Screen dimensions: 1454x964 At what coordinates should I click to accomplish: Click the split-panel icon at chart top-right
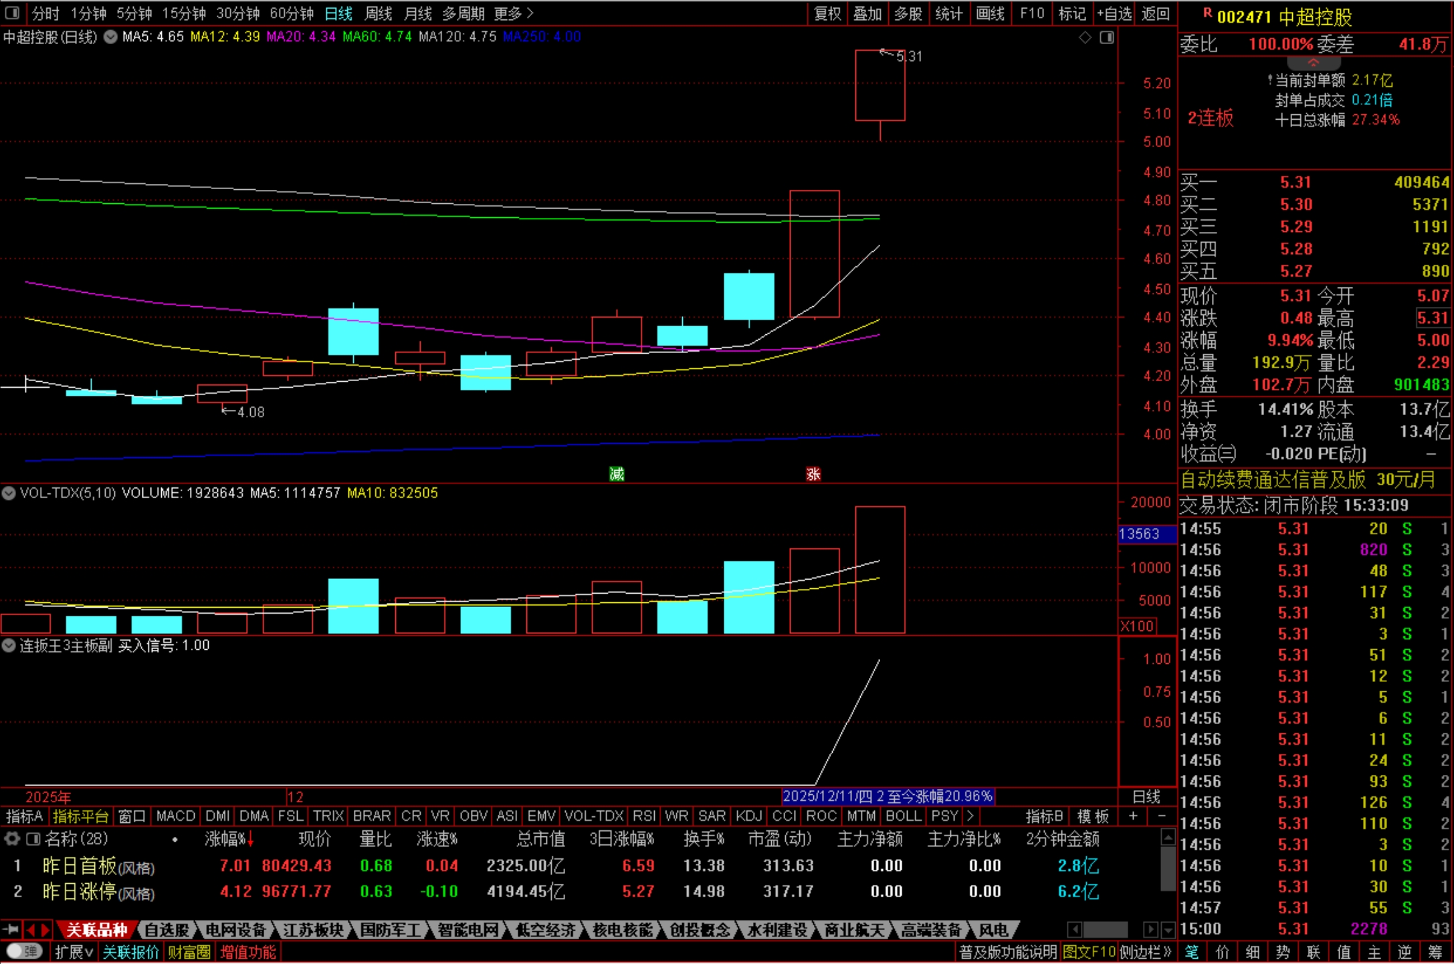(1107, 37)
